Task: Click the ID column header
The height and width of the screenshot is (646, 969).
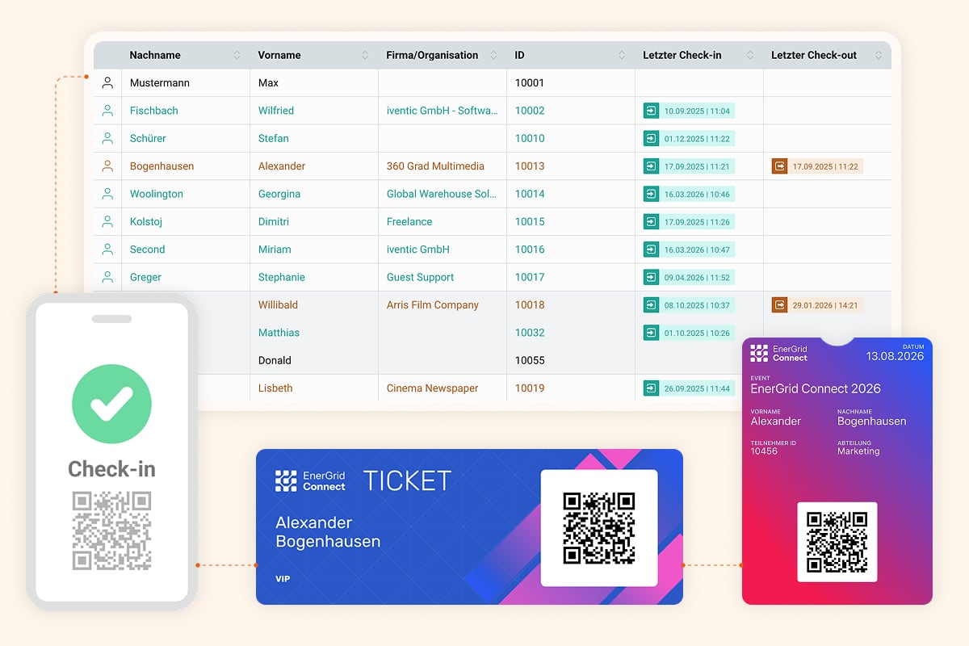Action: pos(519,56)
